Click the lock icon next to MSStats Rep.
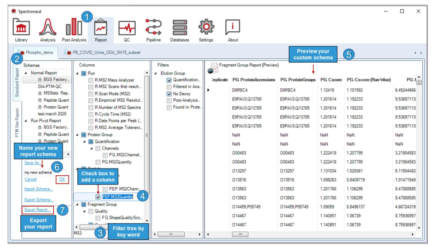Screen dimensions: 435x249 (40, 93)
